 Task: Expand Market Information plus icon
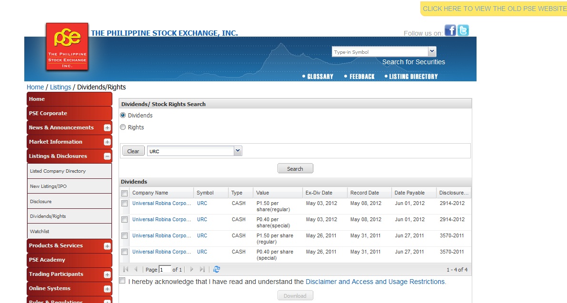(107, 142)
